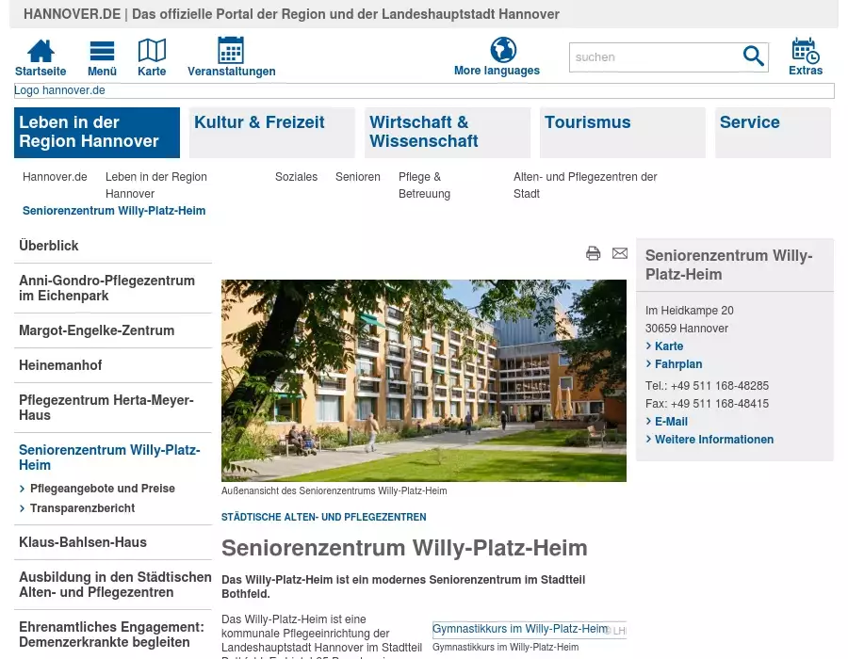Click the E-Mail contact link
Viewport: 848px width, 659px height.
coord(671,422)
